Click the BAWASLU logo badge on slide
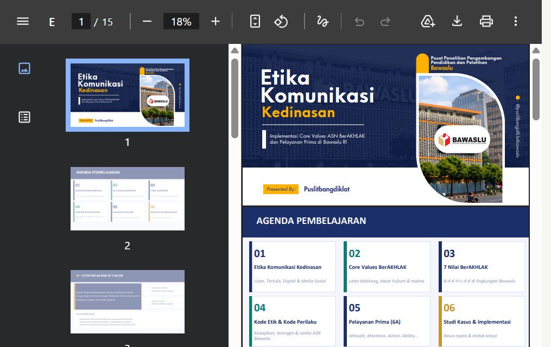 [463, 140]
